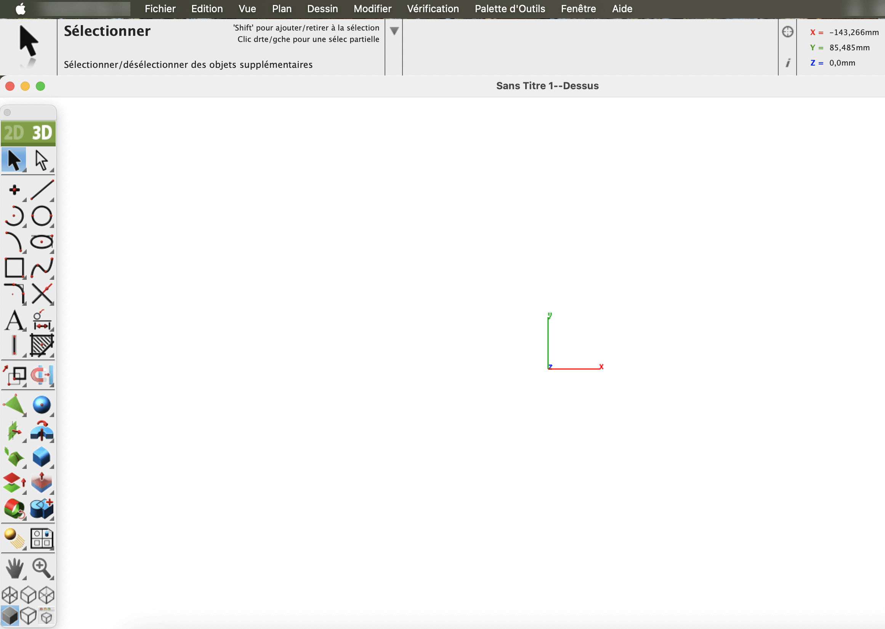Enable shaded solid display mode
This screenshot has width=885, height=629.
(10, 615)
